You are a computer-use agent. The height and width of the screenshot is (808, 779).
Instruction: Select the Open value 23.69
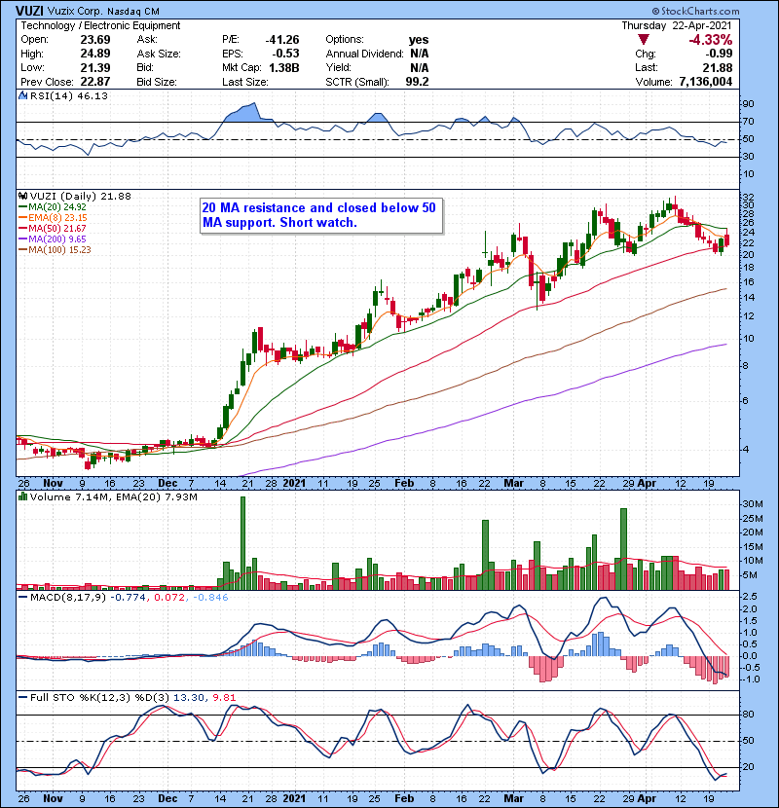(x=95, y=40)
